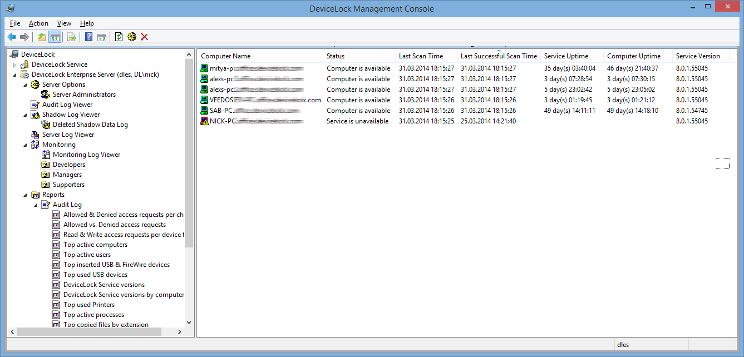Image resolution: width=744 pixels, height=357 pixels.
Task: Click the Supporters folder icon
Action: tap(46, 185)
